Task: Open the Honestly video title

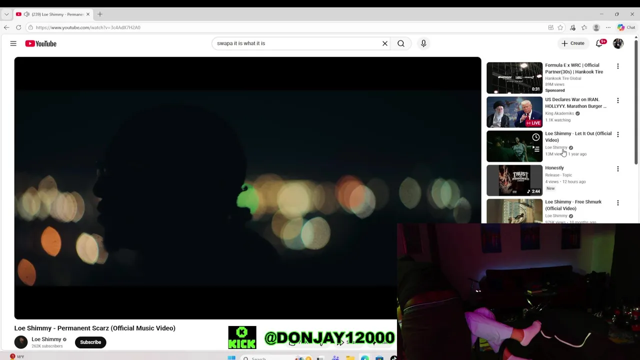Action: click(554, 168)
